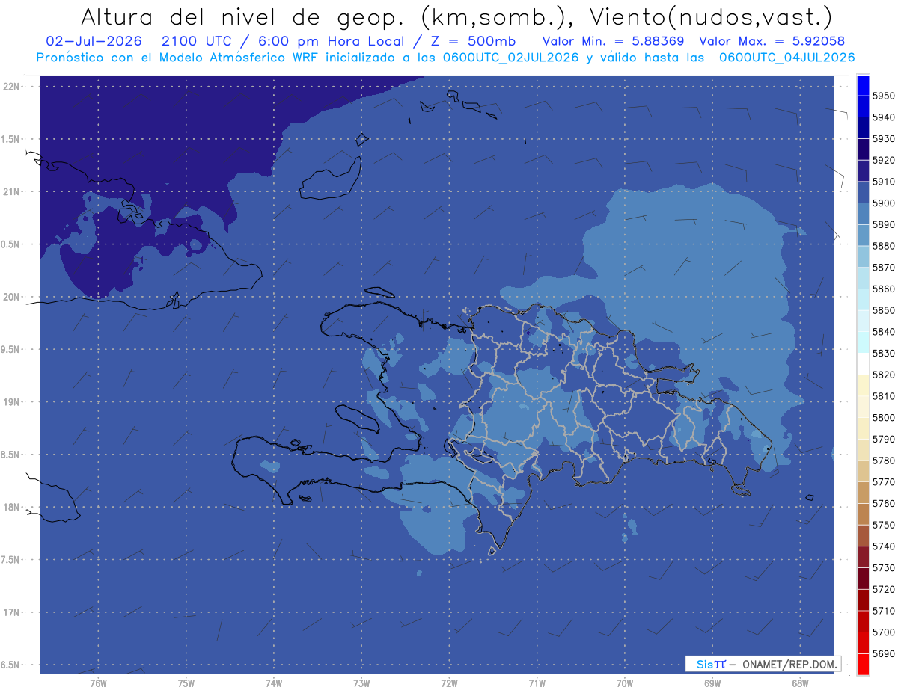Click the '0.5N' latitude label
The height and width of the screenshot is (693, 898).
click(x=10, y=244)
